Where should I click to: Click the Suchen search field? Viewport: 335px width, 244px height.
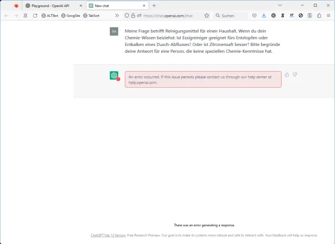[x=231, y=16]
